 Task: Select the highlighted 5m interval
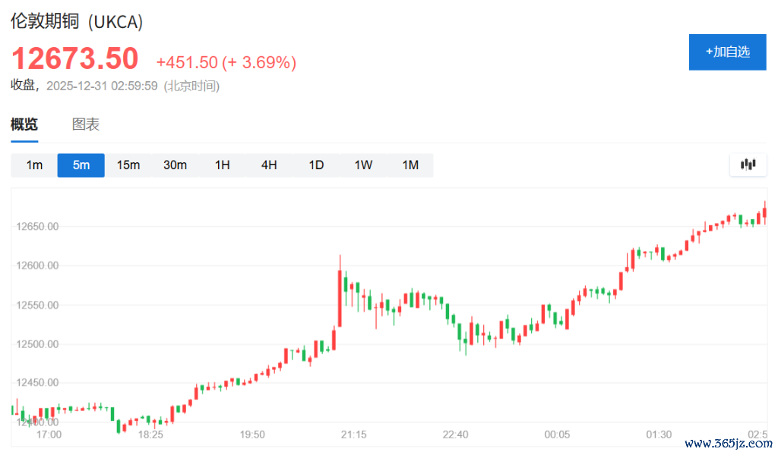tap(81, 165)
